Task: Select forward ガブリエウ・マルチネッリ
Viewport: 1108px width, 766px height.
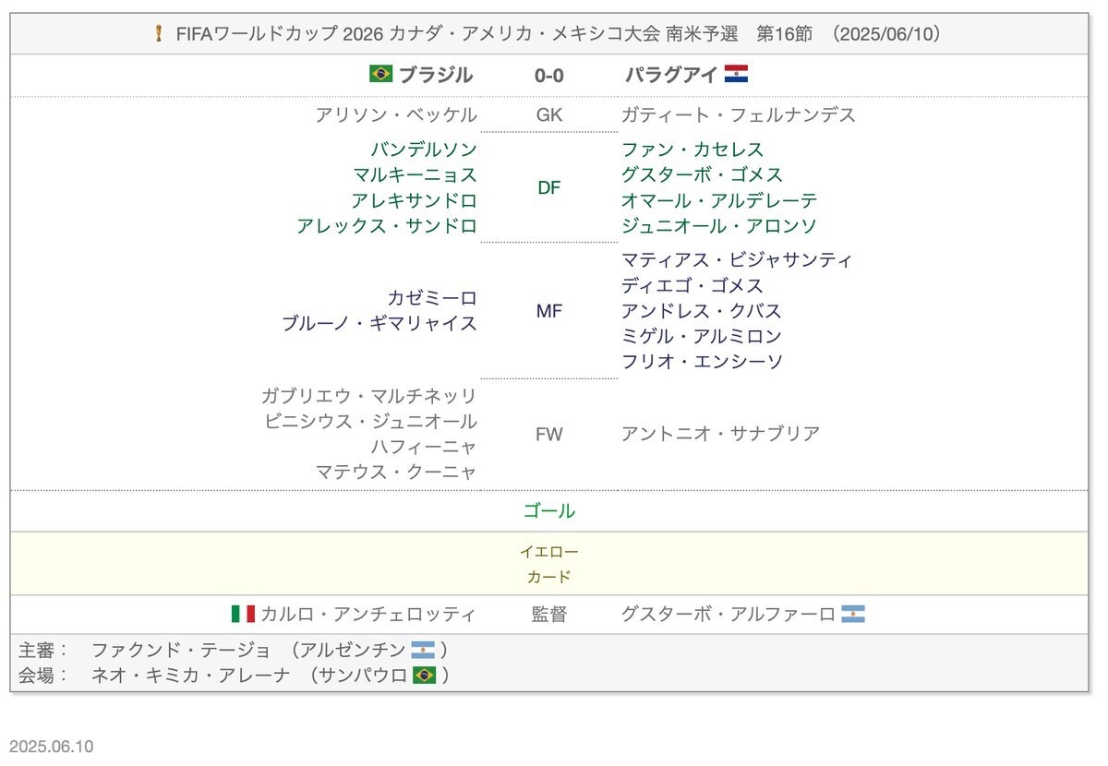Action: [x=369, y=396]
